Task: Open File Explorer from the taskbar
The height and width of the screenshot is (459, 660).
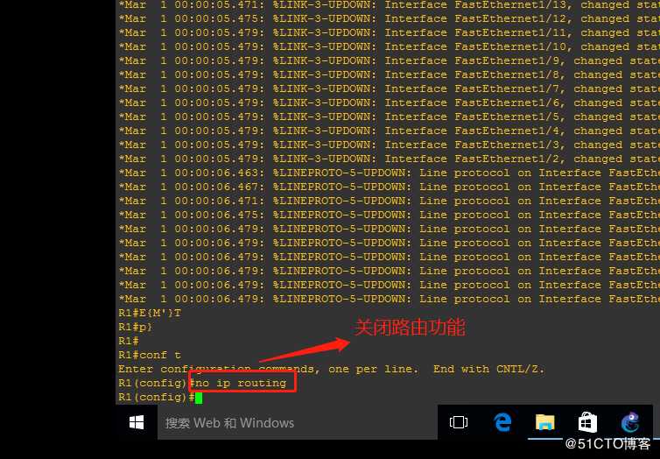Action: coord(545,422)
